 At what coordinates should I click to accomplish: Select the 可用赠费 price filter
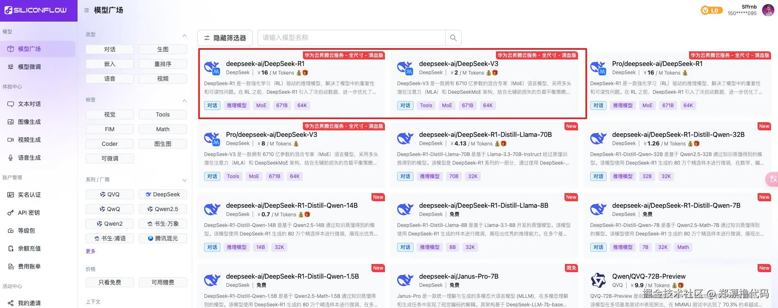(163, 282)
